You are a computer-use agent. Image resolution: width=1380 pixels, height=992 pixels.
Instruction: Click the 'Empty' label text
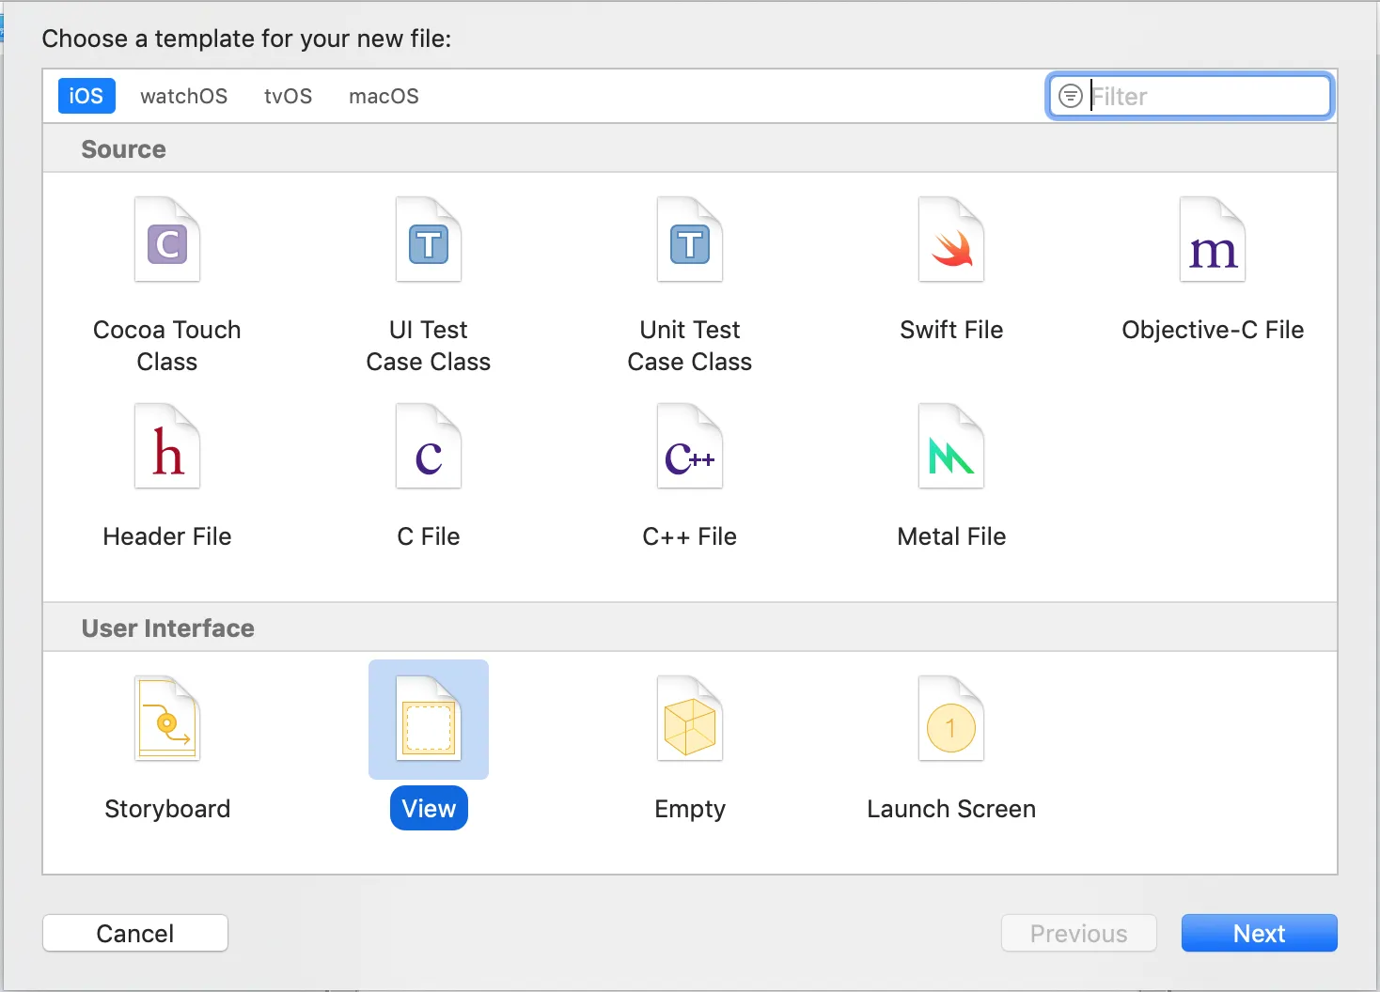pos(690,809)
